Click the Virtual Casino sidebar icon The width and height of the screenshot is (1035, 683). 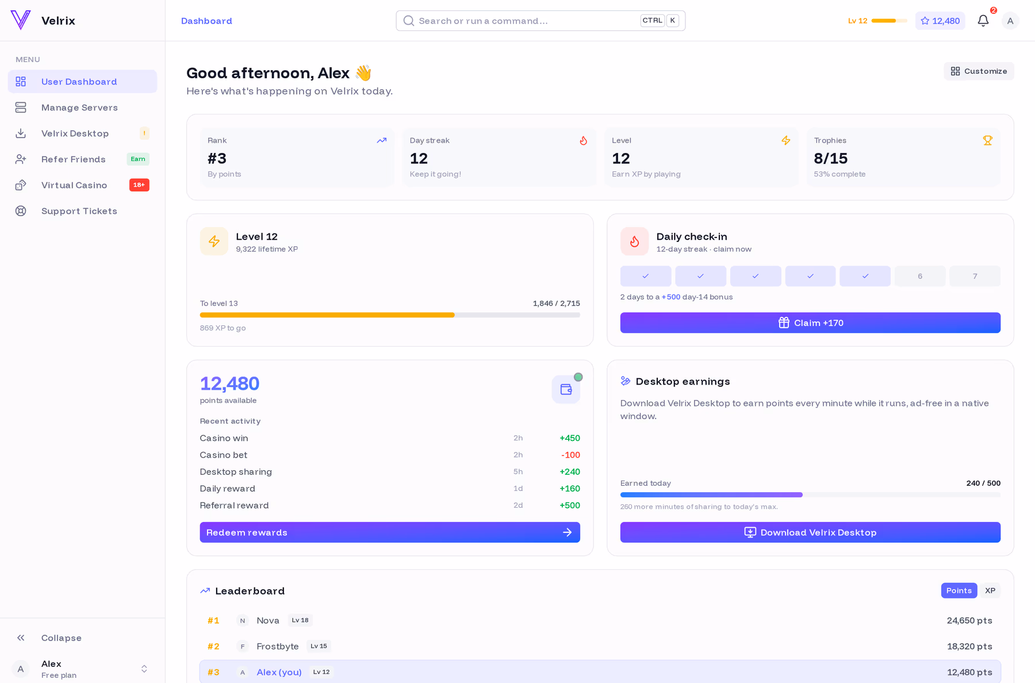tap(21, 185)
